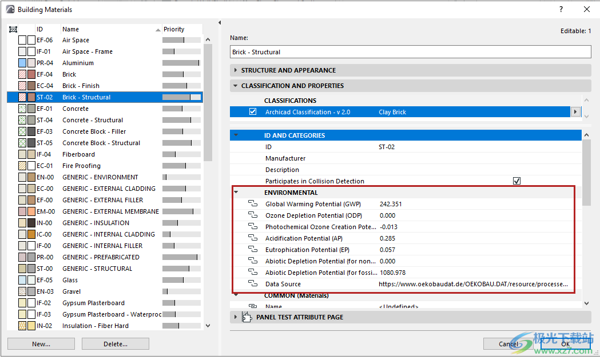
Task: Toggle Participates in Collision Detection checkbox
Action: [516, 181]
